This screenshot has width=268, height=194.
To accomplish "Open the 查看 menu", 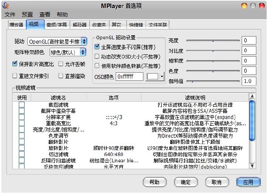I will [x=45, y=15].
